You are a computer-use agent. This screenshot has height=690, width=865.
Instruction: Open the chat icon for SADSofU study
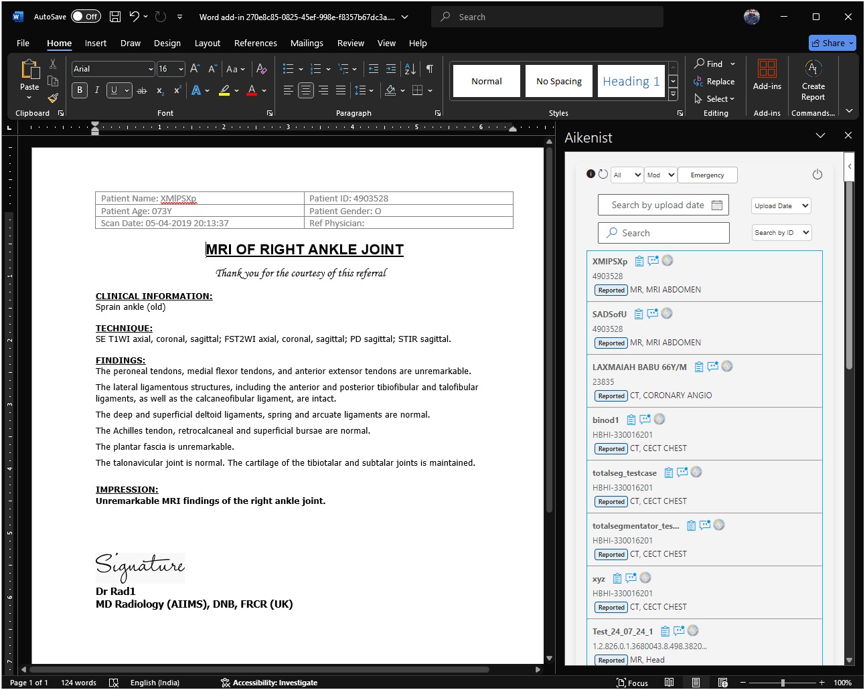[x=652, y=313]
